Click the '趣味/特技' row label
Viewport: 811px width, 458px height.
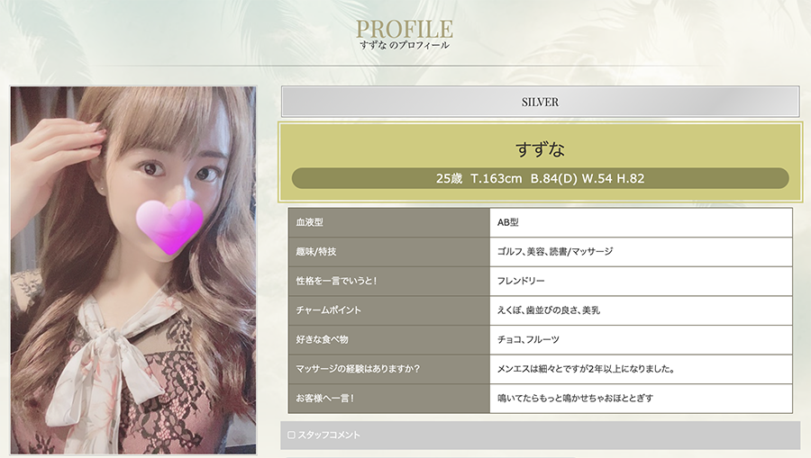pos(389,252)
